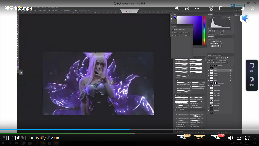
Task: Open the Color Dodge blend mode dropdown
Action: [213, 60]
